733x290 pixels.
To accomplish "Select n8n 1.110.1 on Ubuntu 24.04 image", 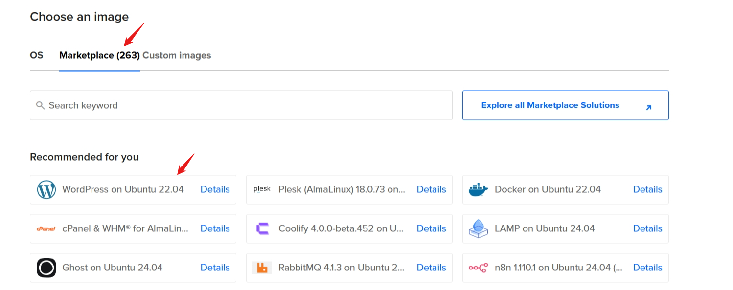I will coord(566,268).
